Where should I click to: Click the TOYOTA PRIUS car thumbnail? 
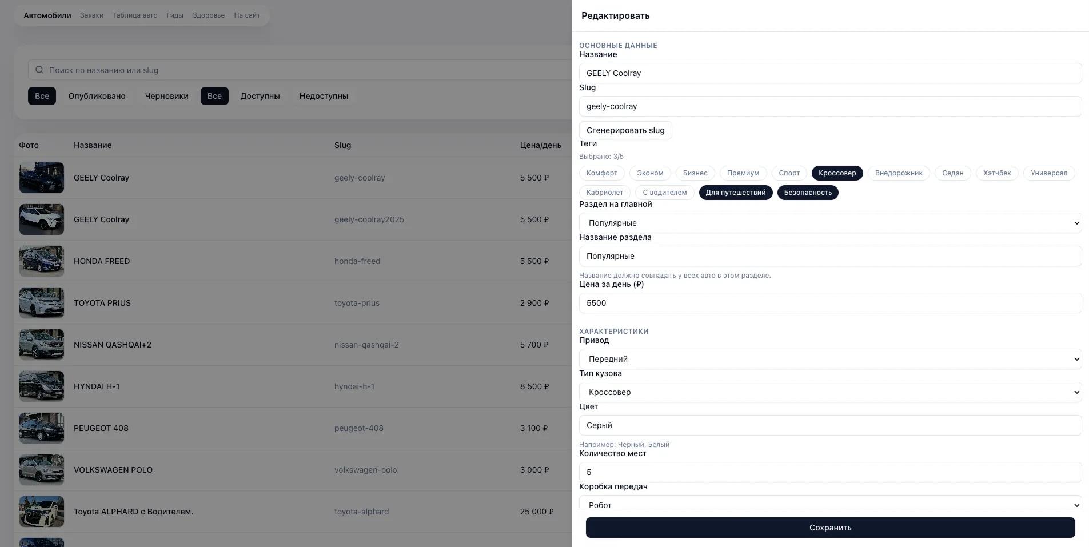coord(42,303)
